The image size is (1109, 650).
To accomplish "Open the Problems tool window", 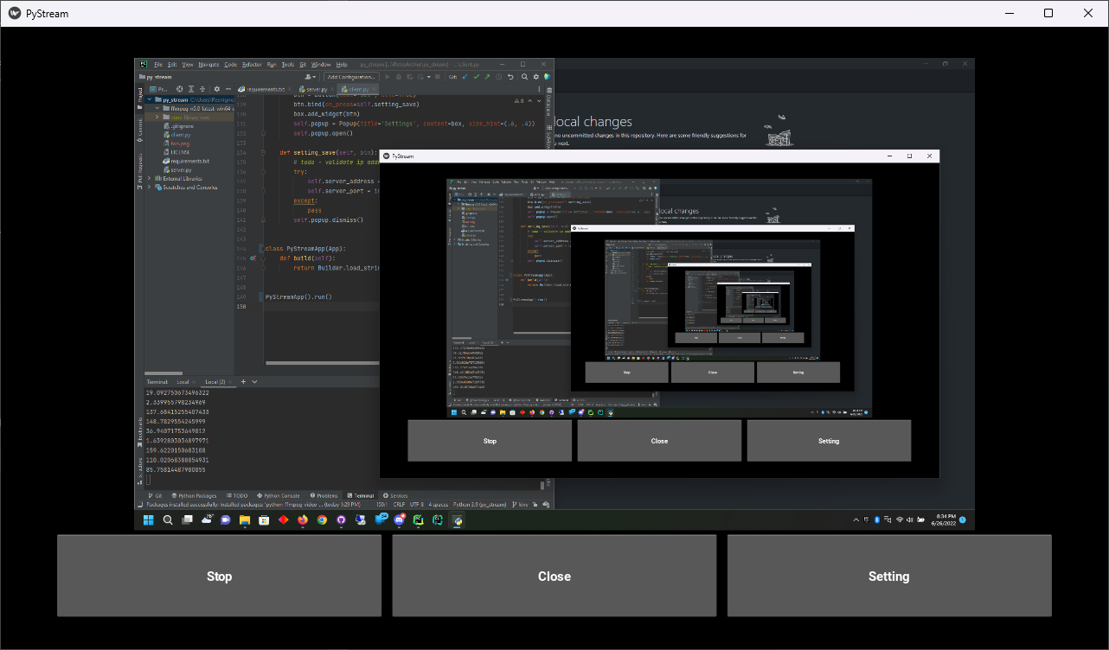I will click(324, 496).
